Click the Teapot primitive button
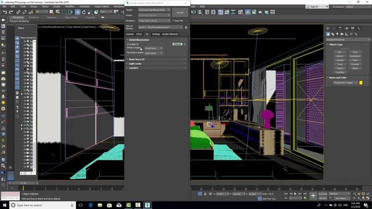 click(340, 69)
